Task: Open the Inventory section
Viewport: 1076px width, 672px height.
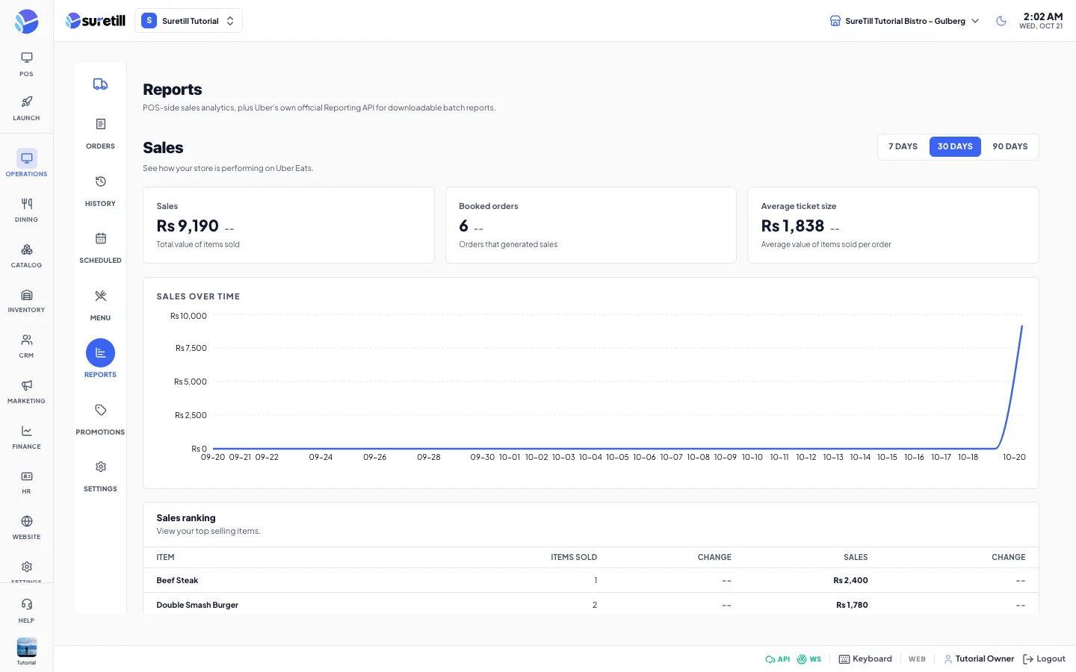Action: click(x=26, y=300)
